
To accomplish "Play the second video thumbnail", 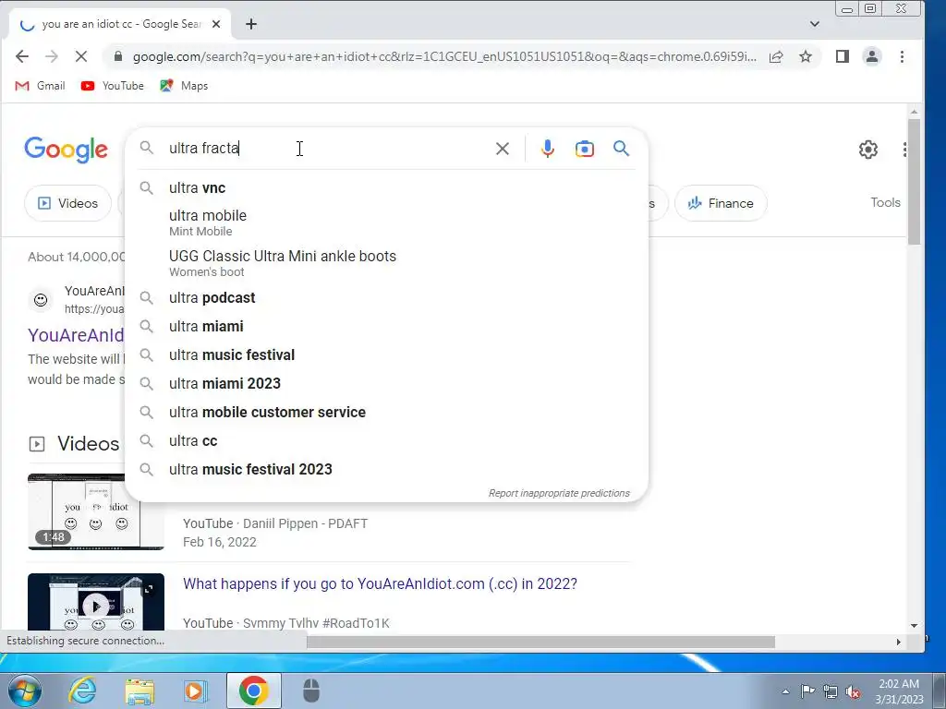I will (x=96, y=602).
